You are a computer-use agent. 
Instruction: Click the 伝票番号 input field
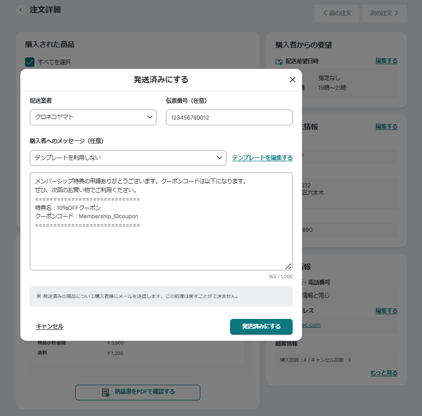click(x=229, y=117)
